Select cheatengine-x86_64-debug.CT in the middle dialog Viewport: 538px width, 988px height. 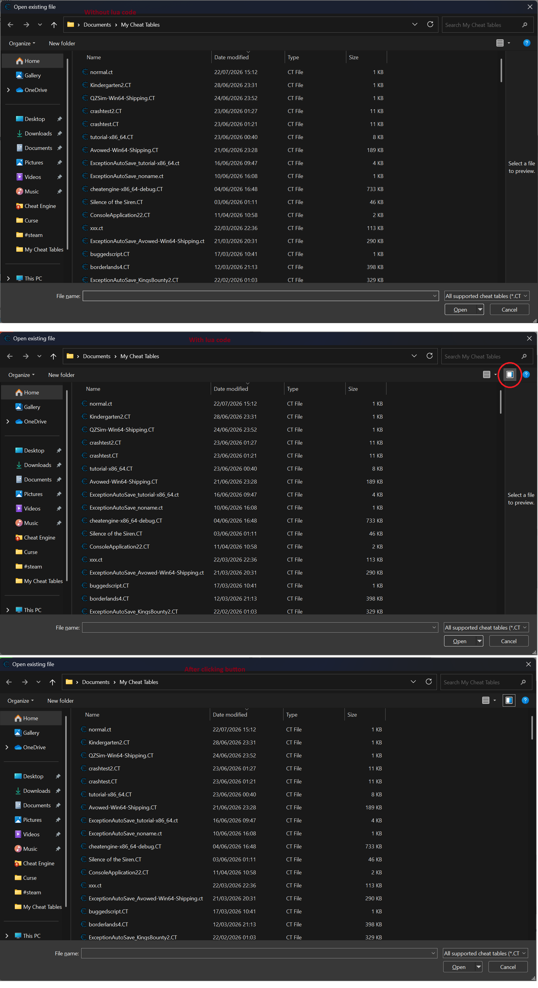click(x=126, y=520)
